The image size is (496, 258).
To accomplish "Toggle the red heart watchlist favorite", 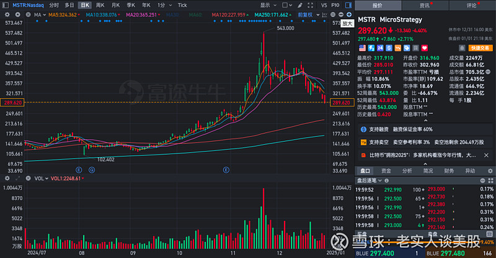I will [x=425, y=48].
